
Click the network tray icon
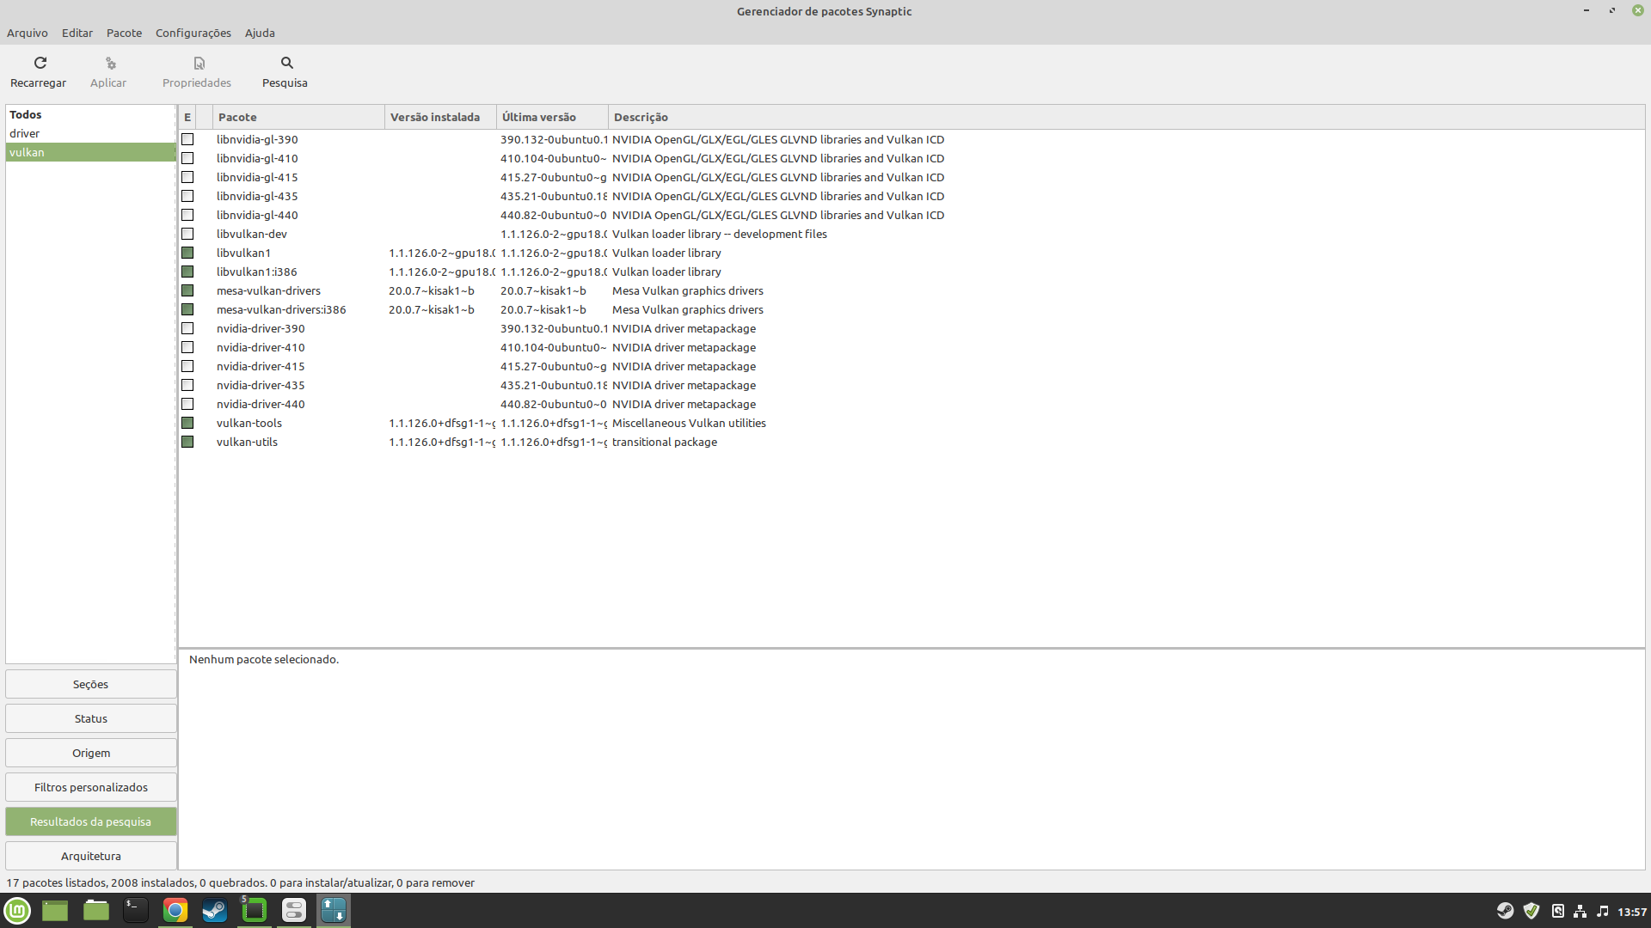[x=1580, y=911]
